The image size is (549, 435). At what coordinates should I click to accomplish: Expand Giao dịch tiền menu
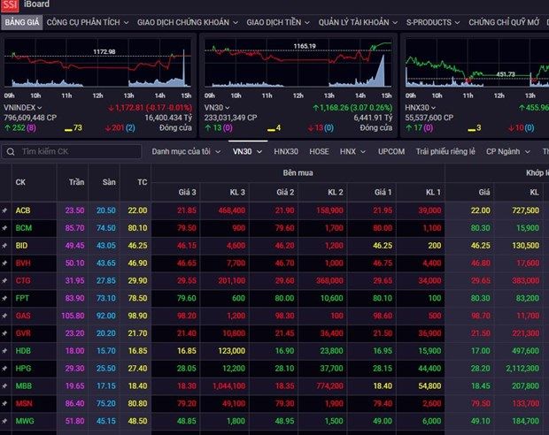coord(278,22)
